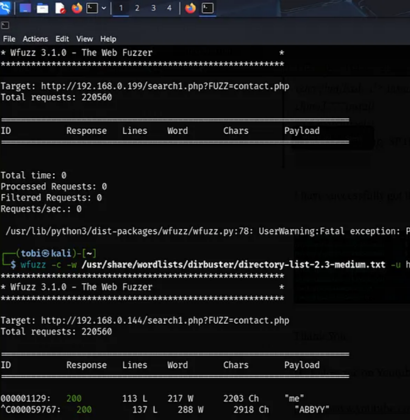Open the file manager from panel
The width and height of the screenshot is (410, 420).
click(43, 8)
